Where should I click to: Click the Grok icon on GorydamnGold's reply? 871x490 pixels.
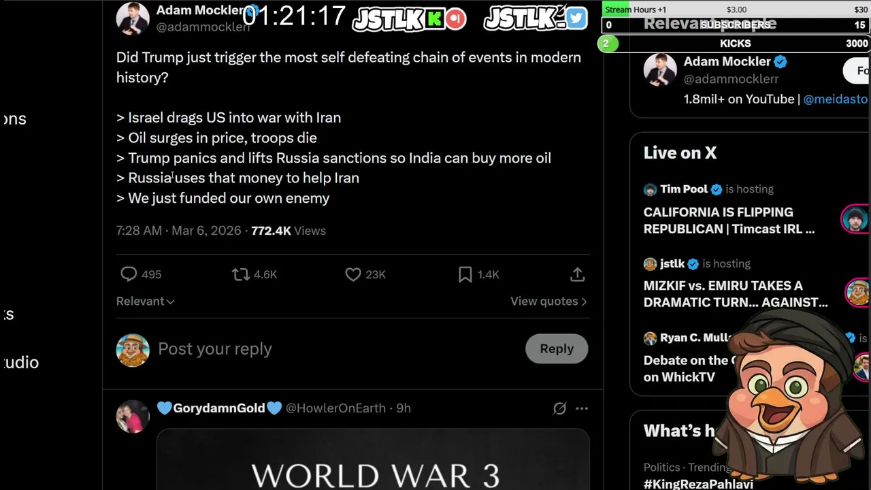click(x=559, y=408)
